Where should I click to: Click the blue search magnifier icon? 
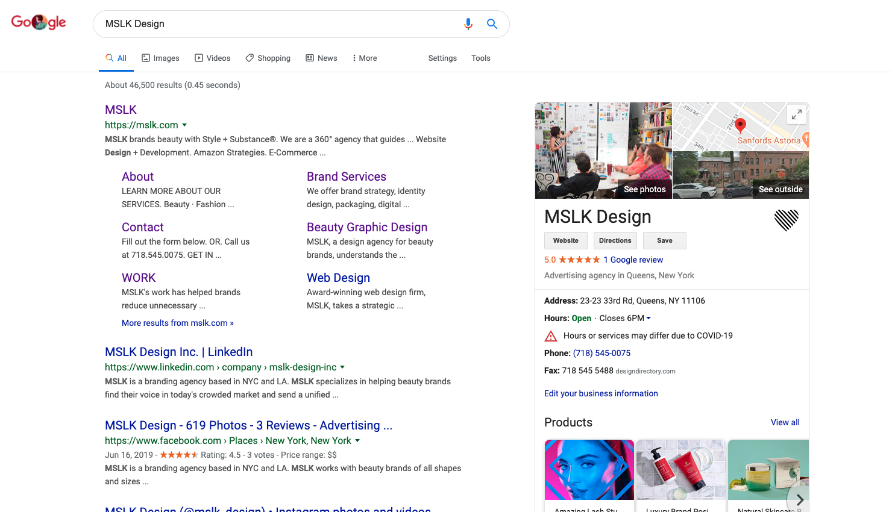[x=492, y=24]
